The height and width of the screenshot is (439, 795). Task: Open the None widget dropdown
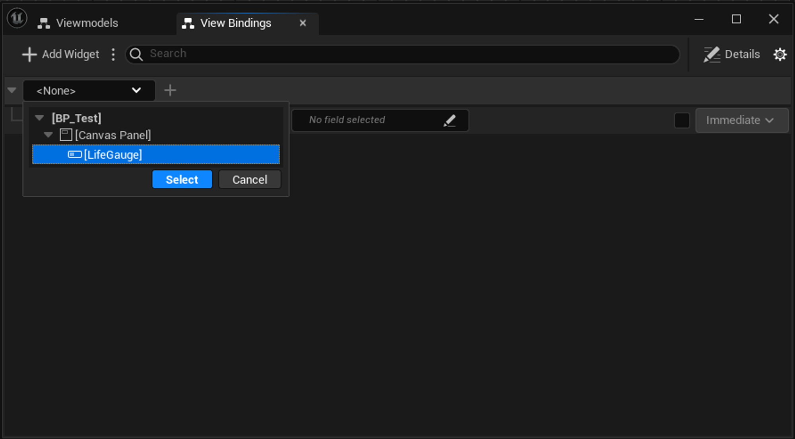[x=89, y=91]
